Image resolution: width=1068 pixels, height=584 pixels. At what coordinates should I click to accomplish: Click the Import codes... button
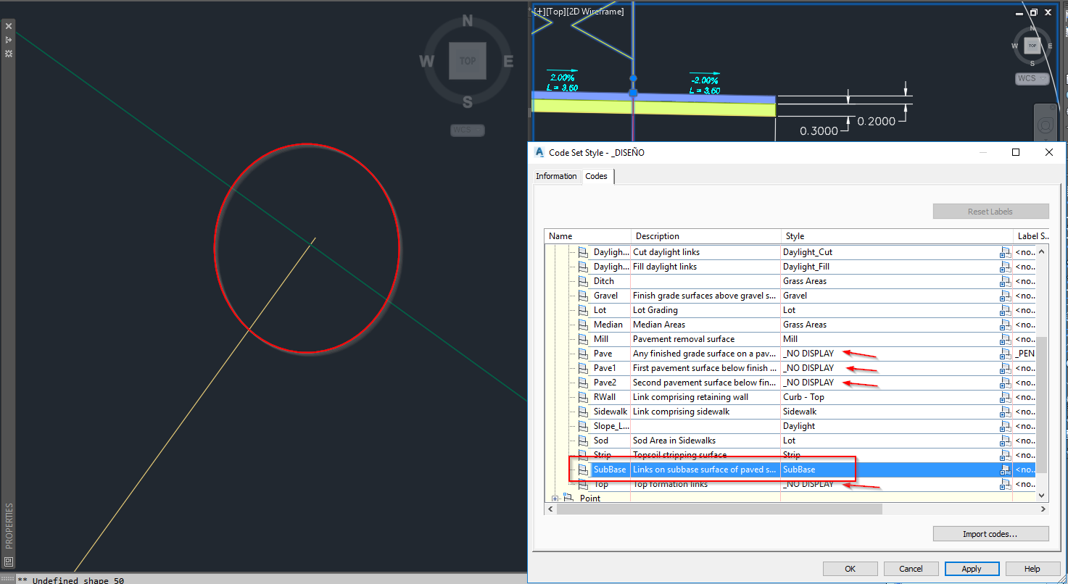[x=990, y=534]
